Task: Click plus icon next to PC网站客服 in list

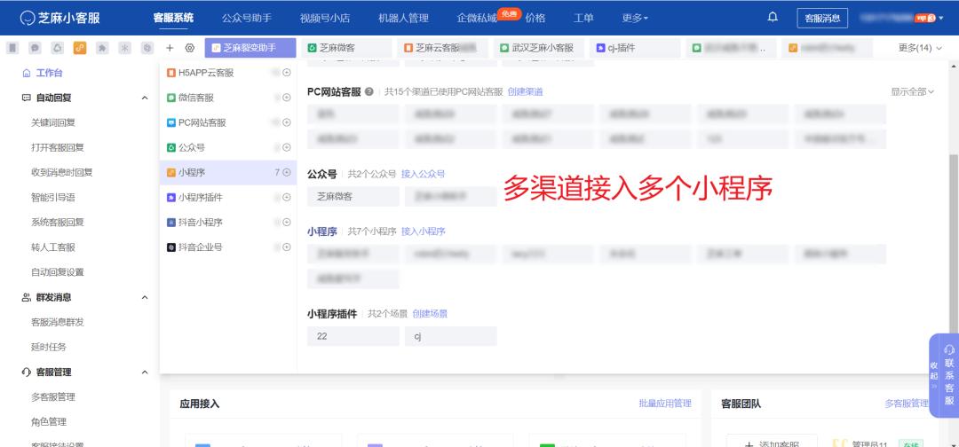Action: [287, 122]
